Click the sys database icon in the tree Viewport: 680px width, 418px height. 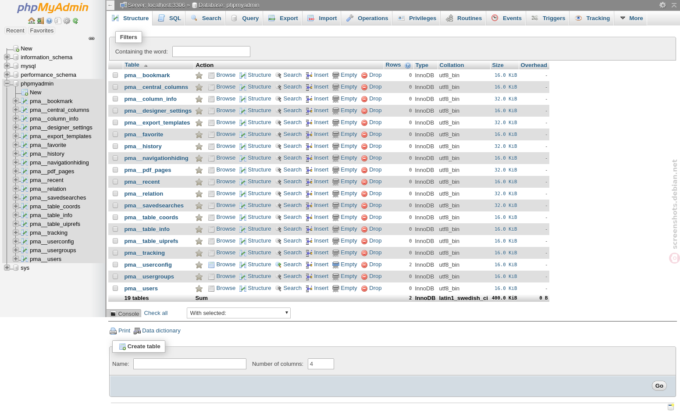pos(16,268)
